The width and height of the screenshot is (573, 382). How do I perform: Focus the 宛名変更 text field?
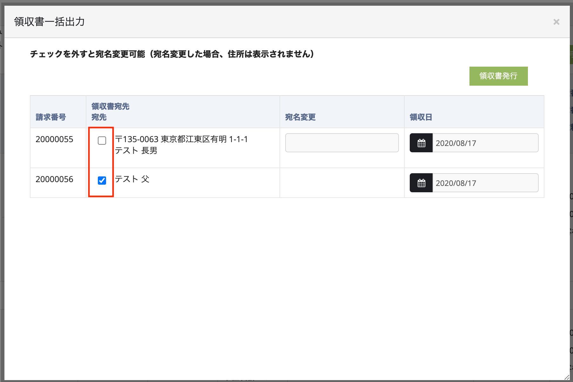point(342,143)
